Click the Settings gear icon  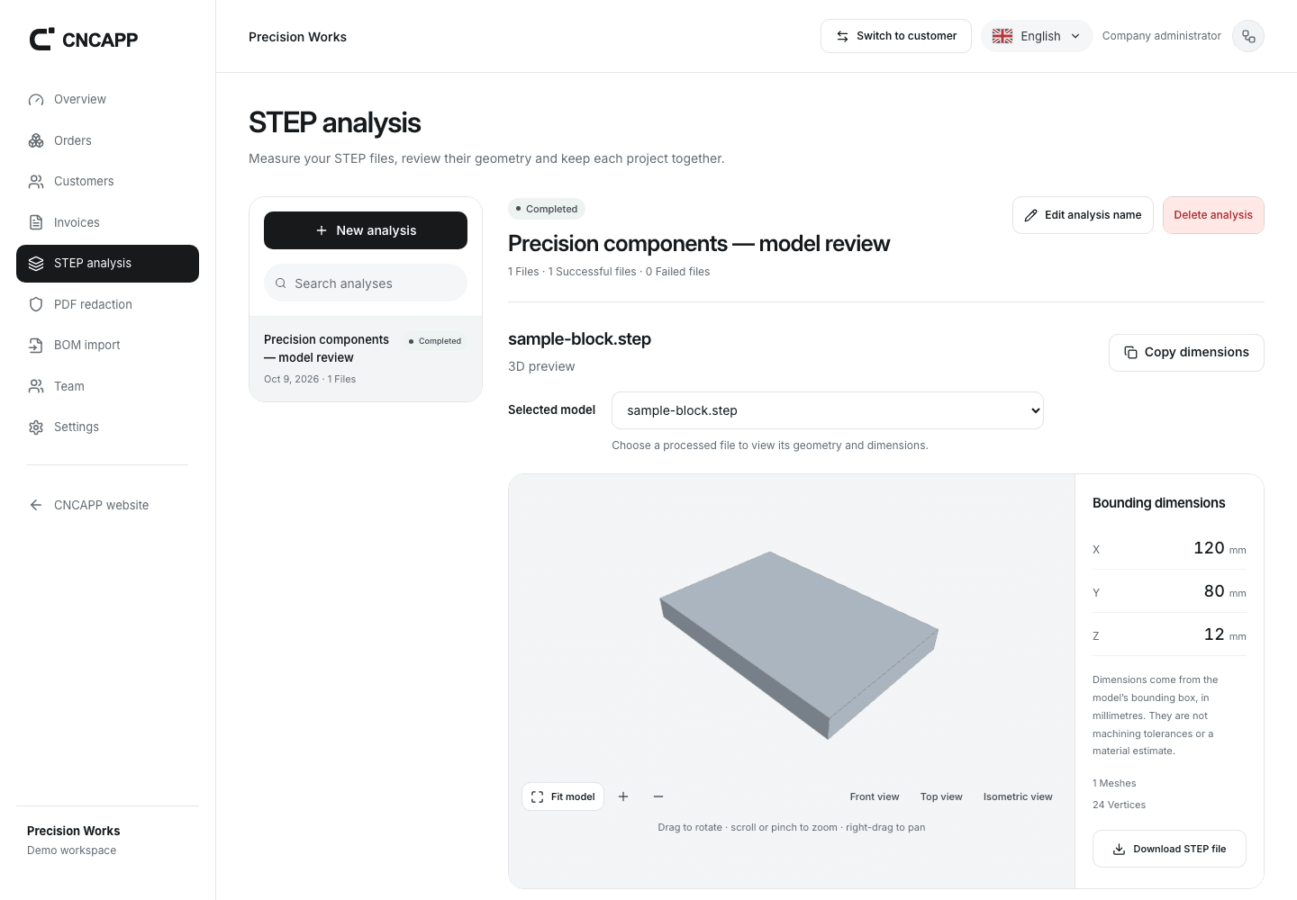point(36,427)
